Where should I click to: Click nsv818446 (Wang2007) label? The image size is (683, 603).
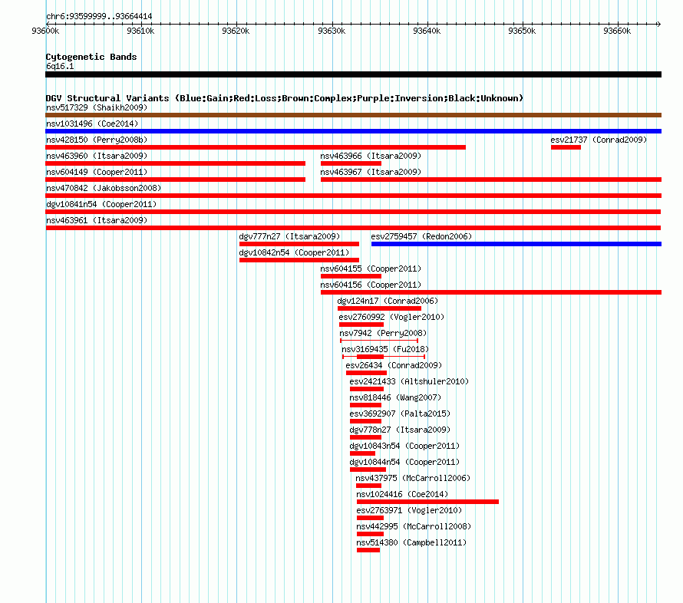[x=395, y=397]
